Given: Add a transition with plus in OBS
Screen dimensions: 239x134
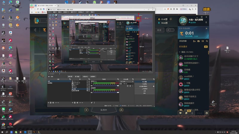Looking at the screenshot, I should point(128,86).
